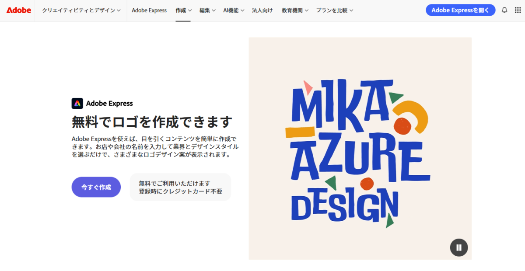
Task: Open the 作成 dropdown menu
Action: coord(183,10)
